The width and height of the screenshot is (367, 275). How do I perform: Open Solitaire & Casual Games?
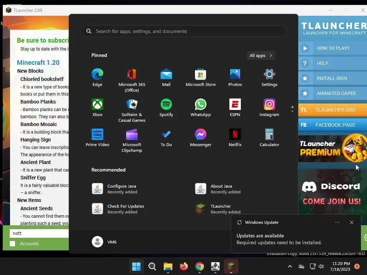132,111
